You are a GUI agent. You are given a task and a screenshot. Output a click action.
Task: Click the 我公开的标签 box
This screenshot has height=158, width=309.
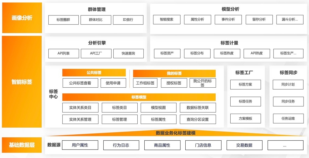[x=203, y=83]
